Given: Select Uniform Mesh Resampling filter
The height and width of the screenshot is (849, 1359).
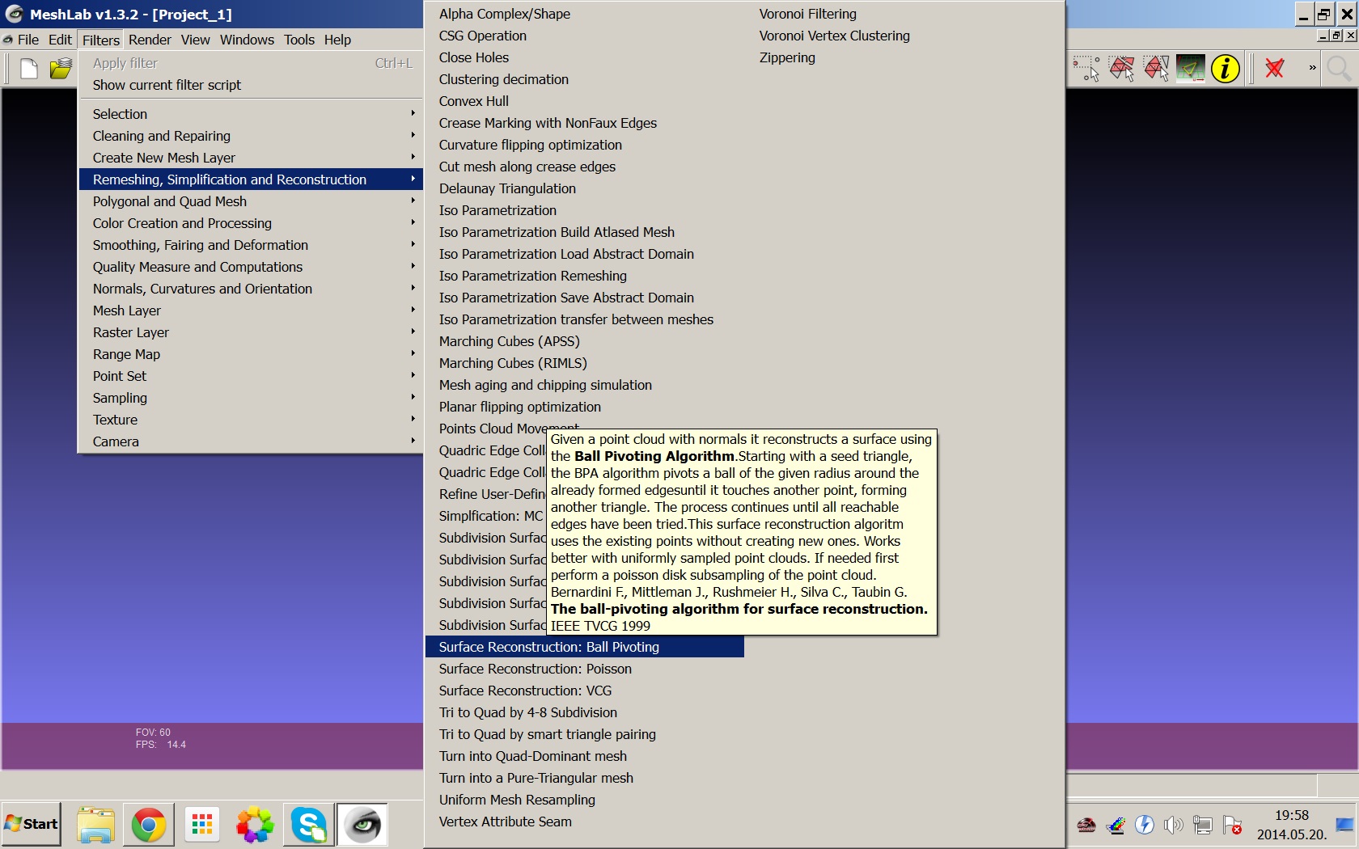Looking at the screenshot, I should click(x=584, y=800).
